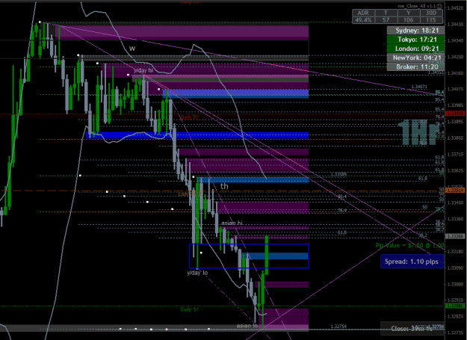Click the London: 09:21 session clock
The height and width of the screenshot is (340, 467).
[415, 49]
